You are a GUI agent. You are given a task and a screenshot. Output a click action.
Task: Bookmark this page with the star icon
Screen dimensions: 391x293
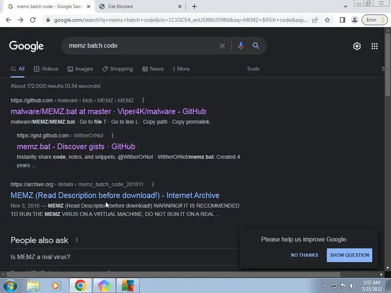pos(327,20)
